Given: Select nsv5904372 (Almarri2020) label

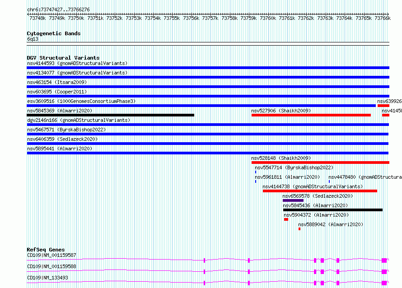Looking at the screenshot, I should click(316, 215).
